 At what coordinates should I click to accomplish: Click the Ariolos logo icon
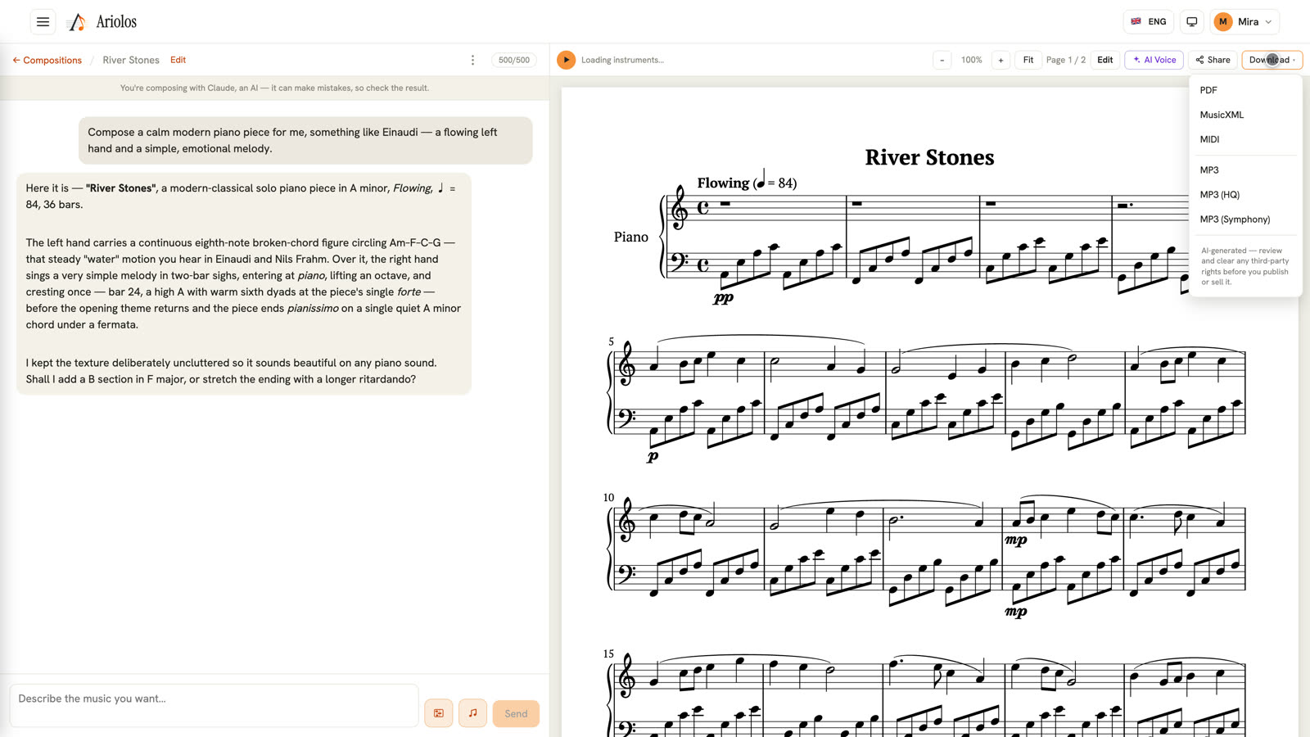pos(77,22)
